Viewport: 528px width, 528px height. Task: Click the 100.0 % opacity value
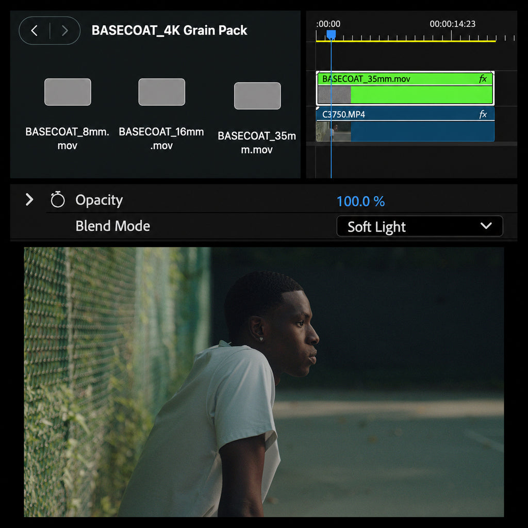click(x=360, y=202)
